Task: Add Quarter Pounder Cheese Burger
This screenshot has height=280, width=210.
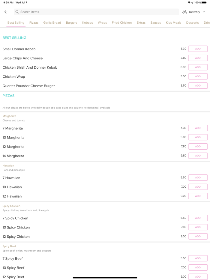Action: pos(198,86)
